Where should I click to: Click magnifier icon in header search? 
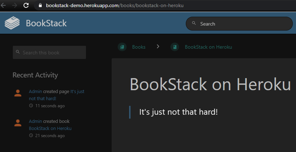click(194, 23)
